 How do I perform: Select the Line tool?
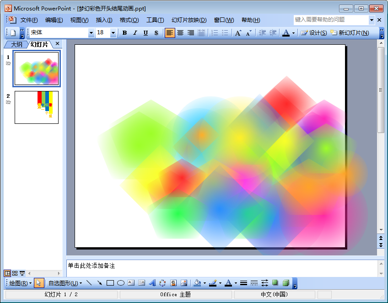(89, 283)
